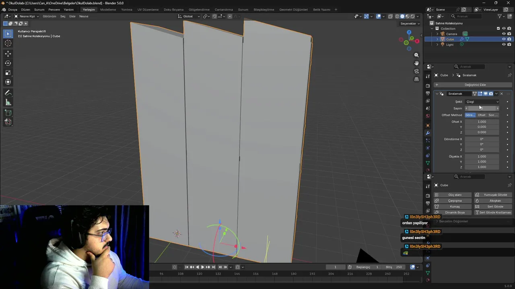Switch to rendered viewport shading

[412, 16]
